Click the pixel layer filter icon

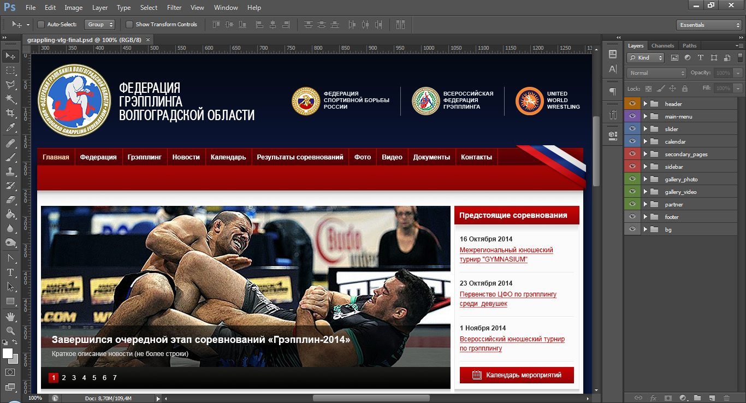pyautogui.click(x=674, y=57)
